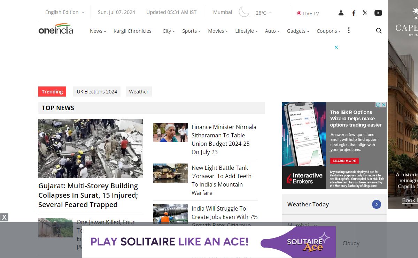This screenshot has width=418, height=258.
Task: Open the LIVE TV link
Action: point(308,13)
